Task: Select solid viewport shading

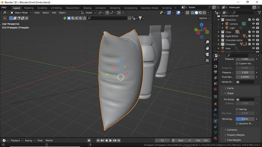Action: 196,13
